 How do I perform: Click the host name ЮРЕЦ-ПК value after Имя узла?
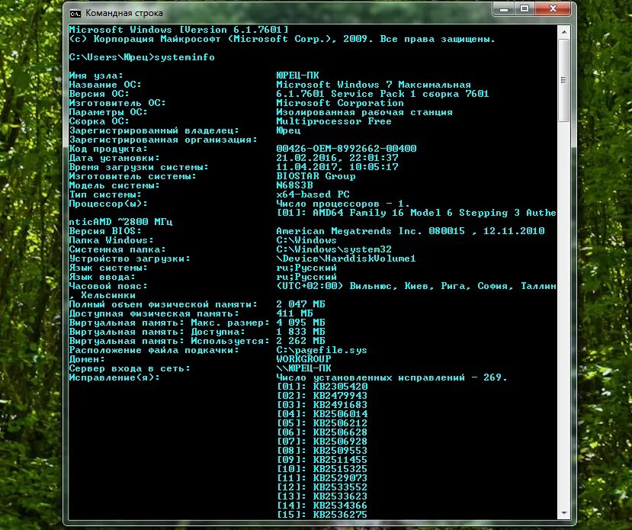coord(297,75)
